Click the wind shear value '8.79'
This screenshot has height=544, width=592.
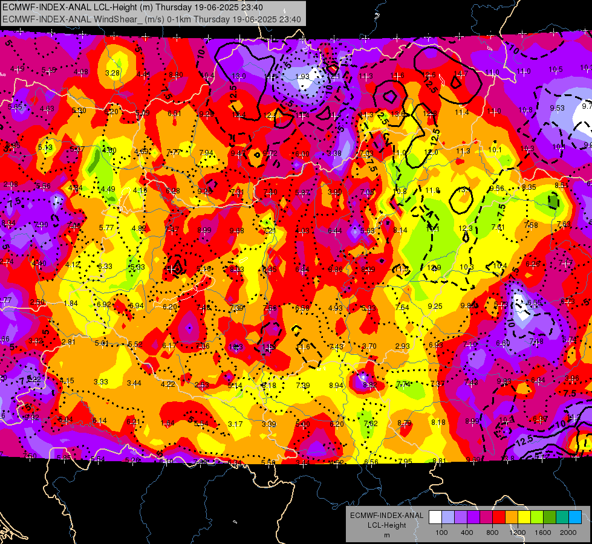pos(405,423)
